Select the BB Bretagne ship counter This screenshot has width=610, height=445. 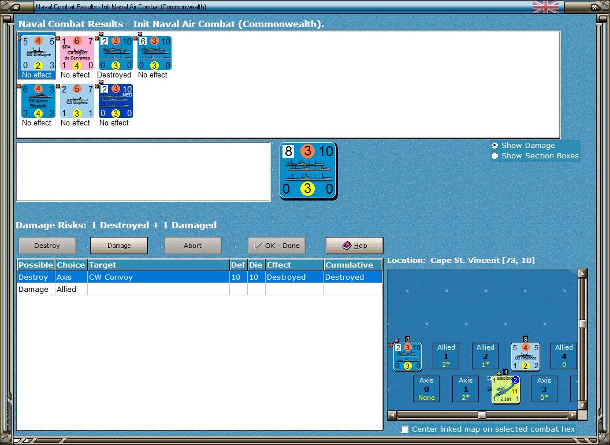tap(38, 53)
